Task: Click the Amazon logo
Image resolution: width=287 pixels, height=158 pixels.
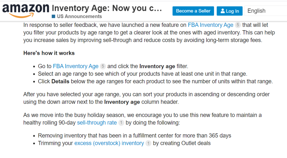Action: [26, 11]
